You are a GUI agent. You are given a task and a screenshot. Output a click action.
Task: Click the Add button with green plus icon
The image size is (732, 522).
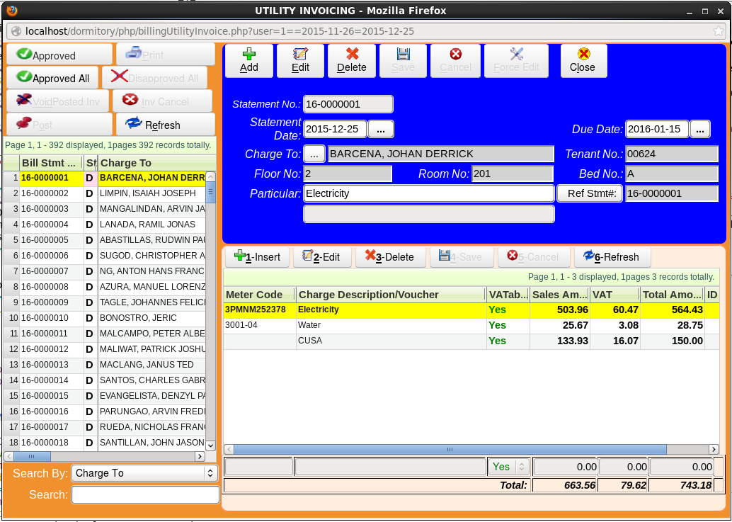coord(249,60)
